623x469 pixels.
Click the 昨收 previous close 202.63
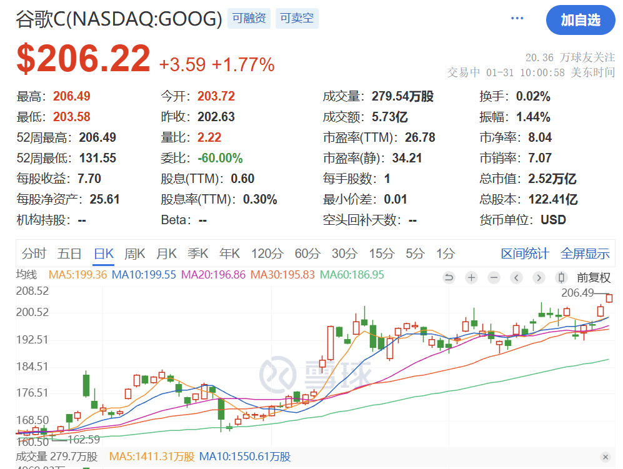[x=216, y=117]
